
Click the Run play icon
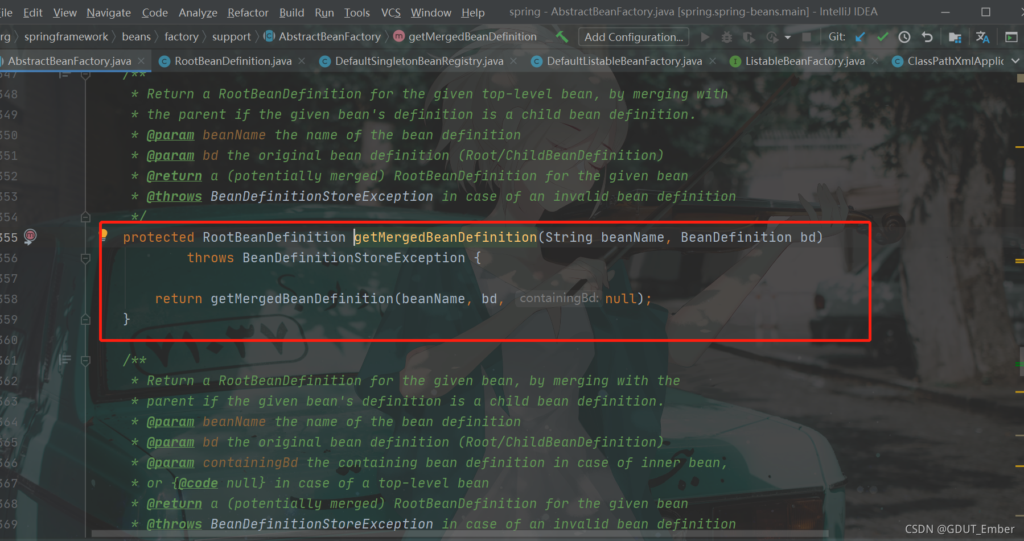coord(705,37)
